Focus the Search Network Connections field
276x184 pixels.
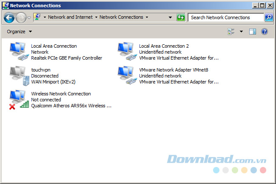coord(226,17)
